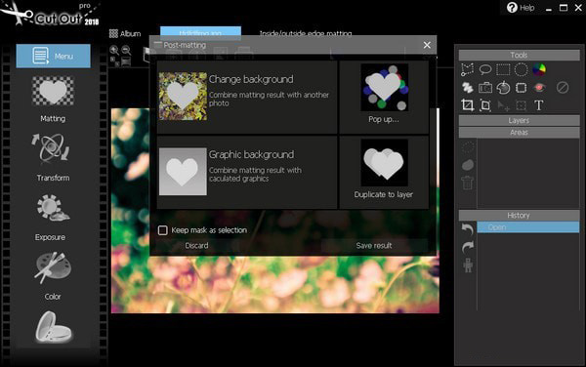Open the Exposure adjustment icon
The height and width of the screenshot is (367, 586).
tap(53, 208)
